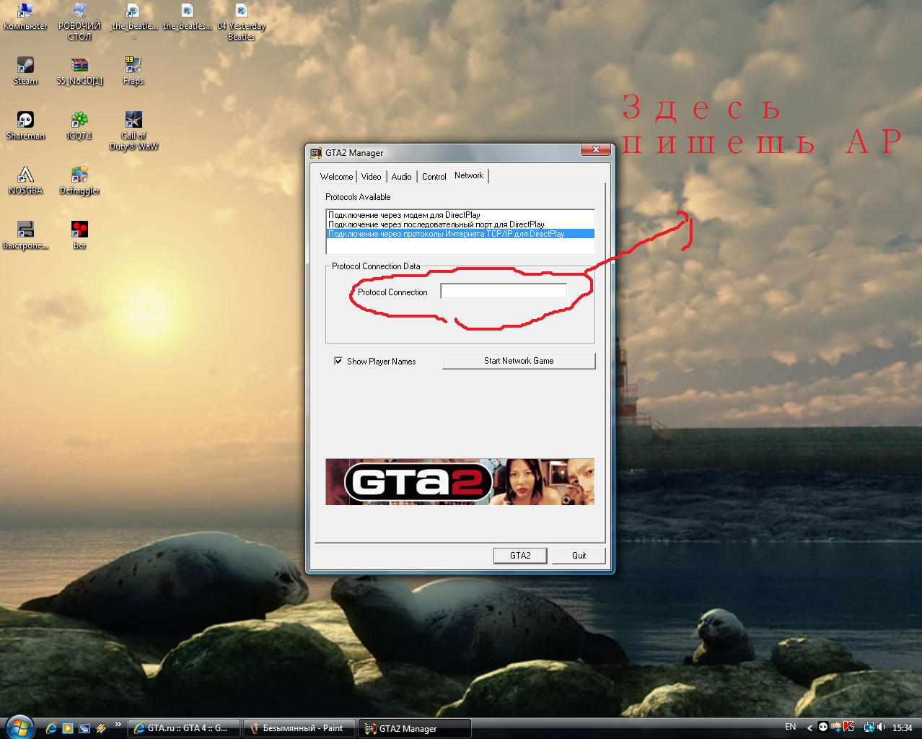Click the GTA2 launch button
The image size is (922, 739).
click(520, 556)
